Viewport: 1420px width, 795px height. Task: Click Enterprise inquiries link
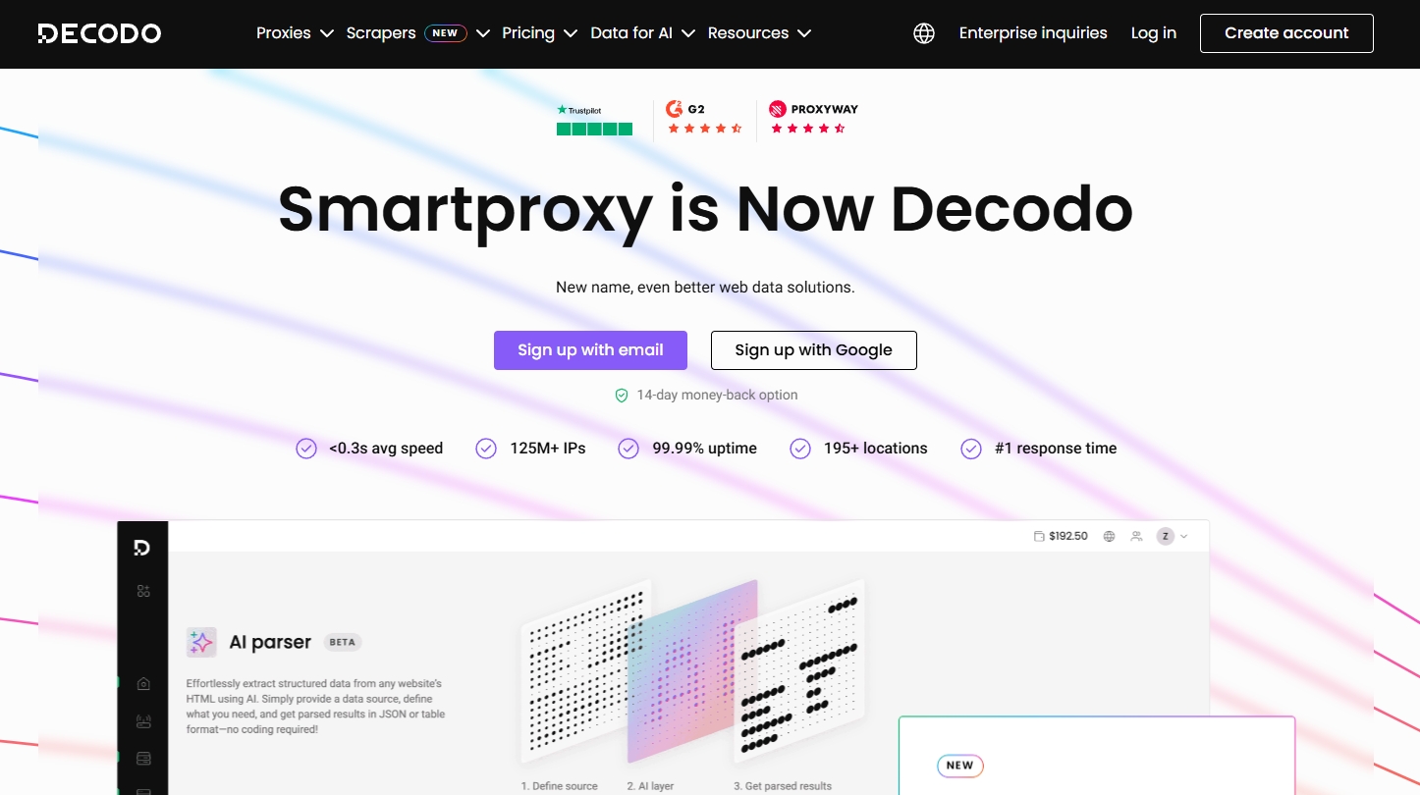click(x=1033, y=33)
